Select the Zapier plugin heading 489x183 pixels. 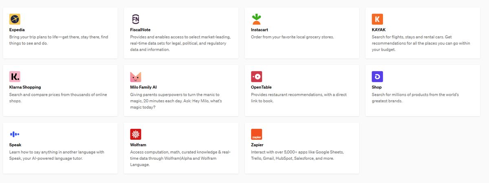tap(258, 145)
